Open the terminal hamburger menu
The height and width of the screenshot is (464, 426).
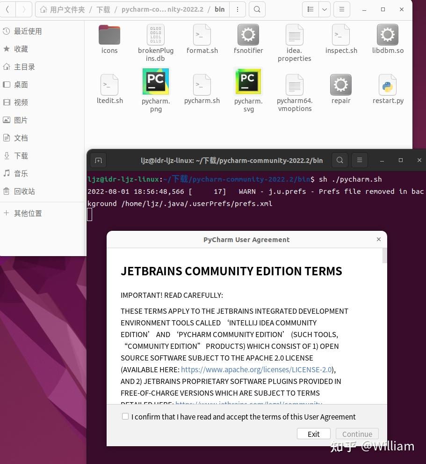pos(360,161)
